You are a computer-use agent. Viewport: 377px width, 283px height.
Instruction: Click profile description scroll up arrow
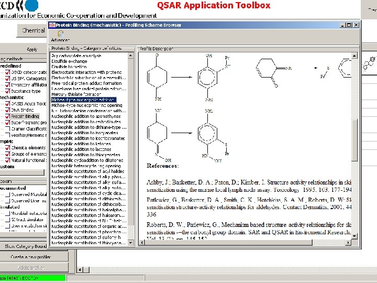click(x=354, y=56)
